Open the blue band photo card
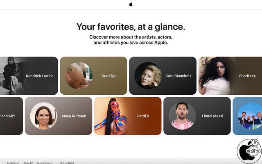Screen dimensions: 262x164 click(247, 116)
